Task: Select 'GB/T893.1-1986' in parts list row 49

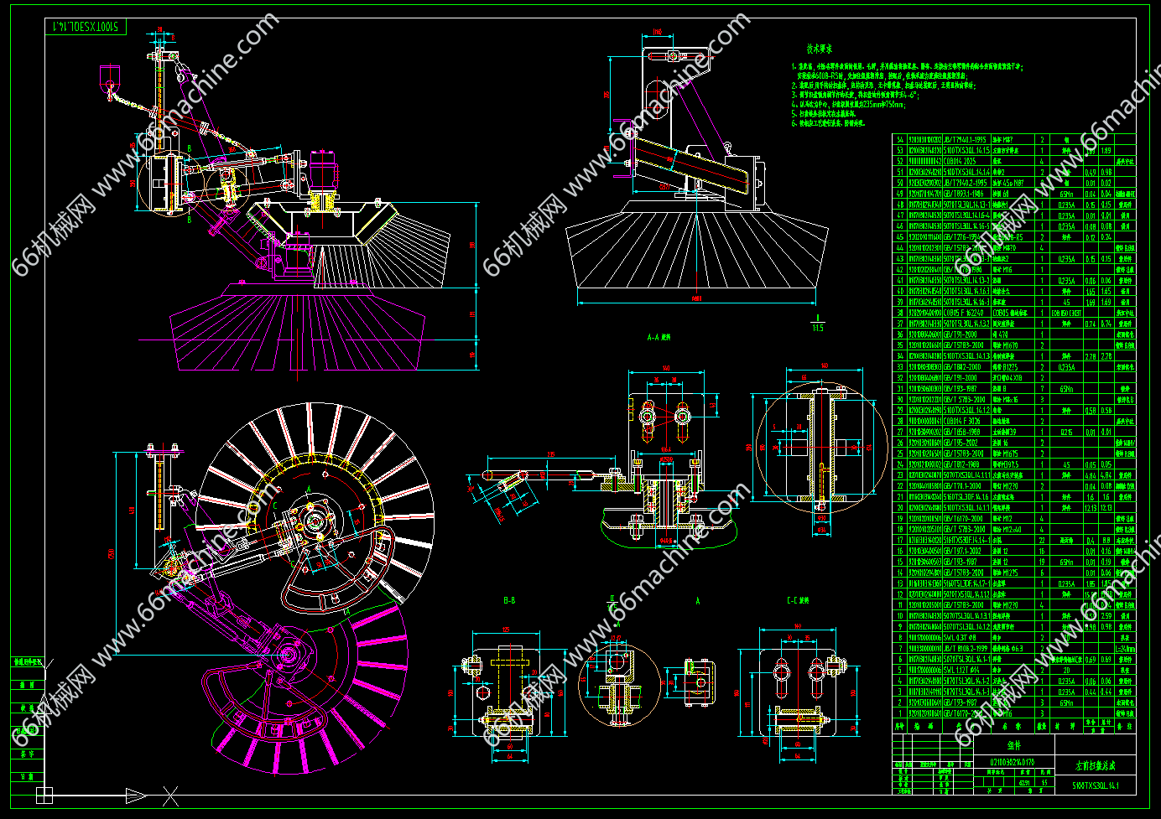Action: click(963, 194)
